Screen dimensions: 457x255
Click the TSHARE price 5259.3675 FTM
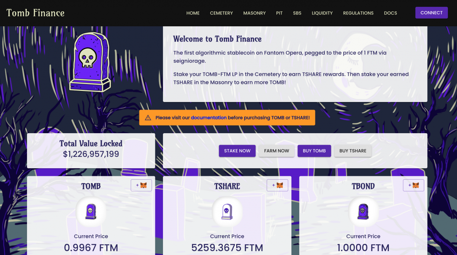pyautogui.click(x=227, y=248)
